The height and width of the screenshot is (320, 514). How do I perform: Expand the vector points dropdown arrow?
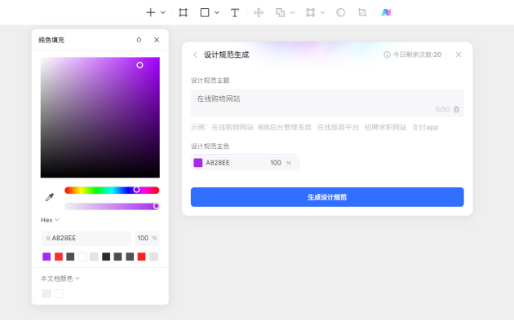(322, 13)
